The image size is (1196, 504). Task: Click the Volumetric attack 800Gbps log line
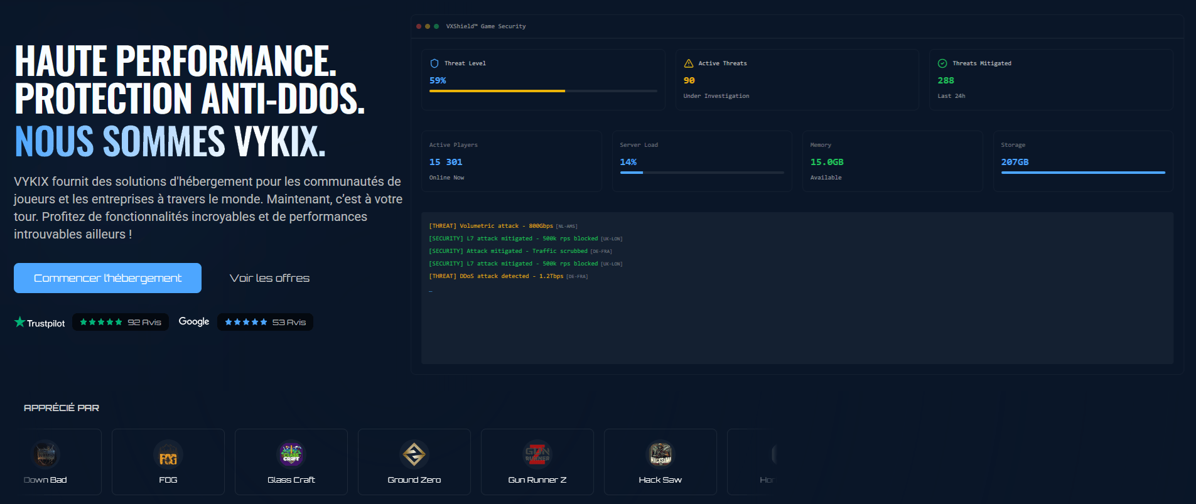[x=503, y=226]
